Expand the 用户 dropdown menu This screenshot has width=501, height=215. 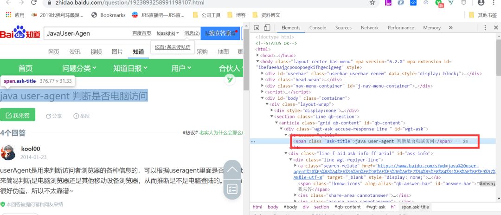[x=181, y=68]
